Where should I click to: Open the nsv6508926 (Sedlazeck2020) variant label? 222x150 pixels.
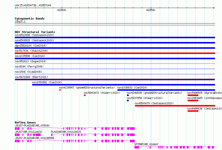[34, 40]
